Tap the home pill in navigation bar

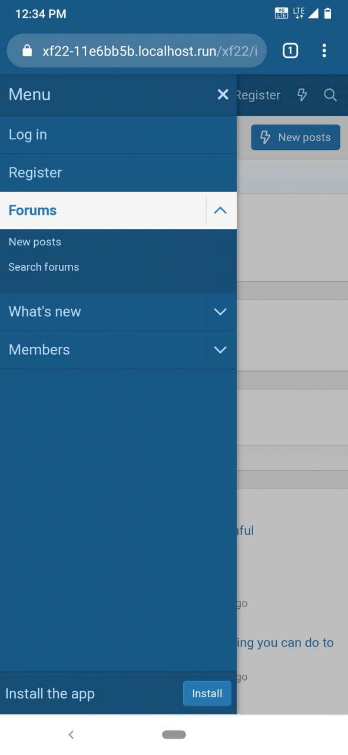pyautogui.click(x=174, y=734)
